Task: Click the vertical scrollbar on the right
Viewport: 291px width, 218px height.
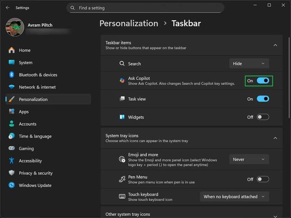Action: click(289, 77)
